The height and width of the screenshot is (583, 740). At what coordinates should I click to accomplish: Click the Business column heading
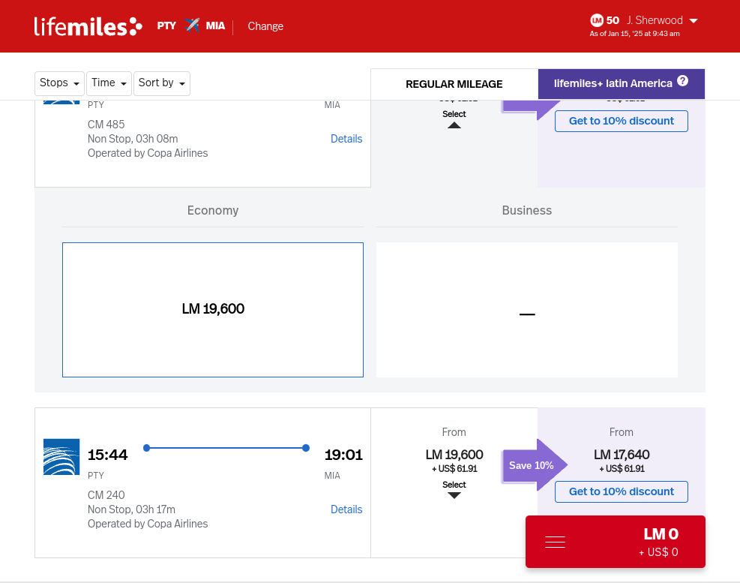point(526,210)
